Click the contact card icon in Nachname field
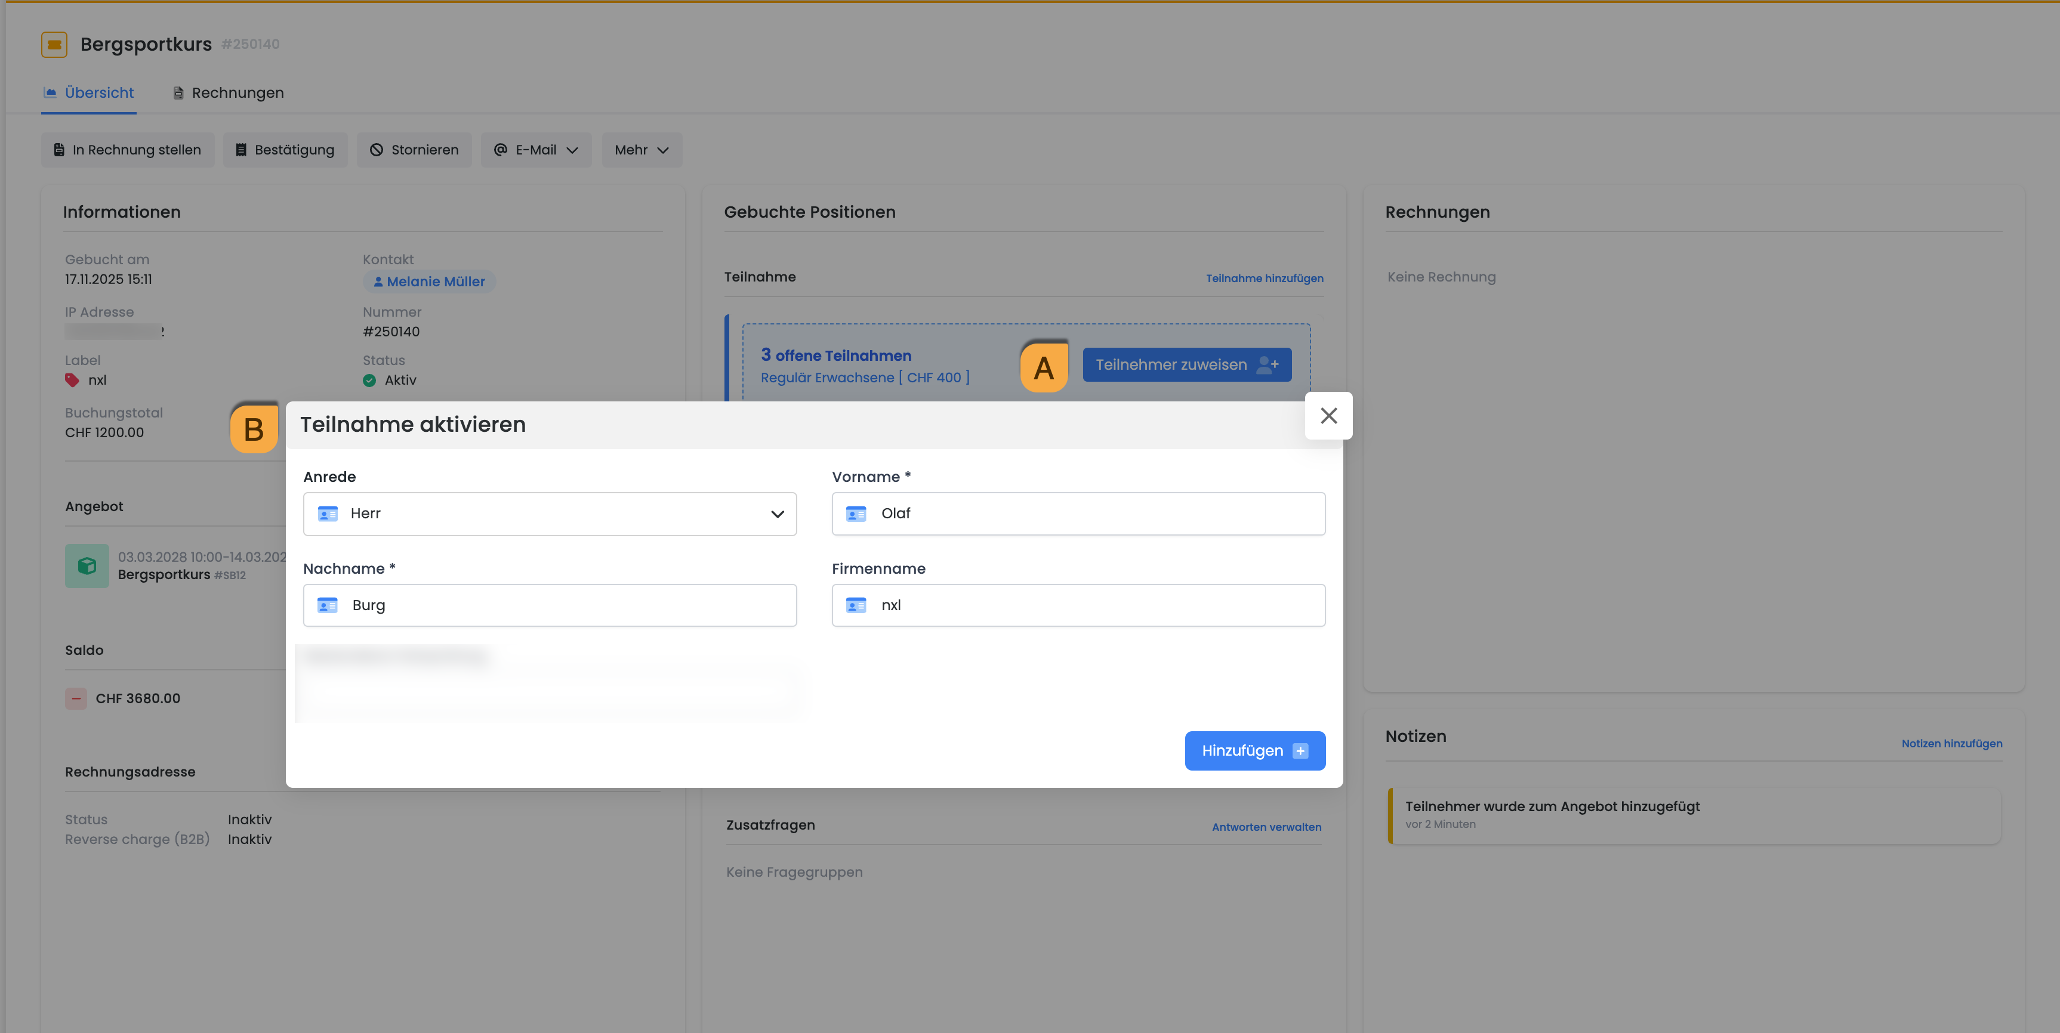 coord(327,605)
